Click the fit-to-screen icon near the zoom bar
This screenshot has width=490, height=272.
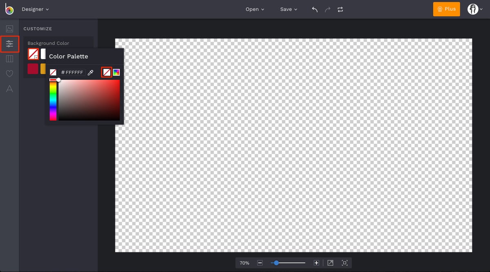tap(345, 263)
